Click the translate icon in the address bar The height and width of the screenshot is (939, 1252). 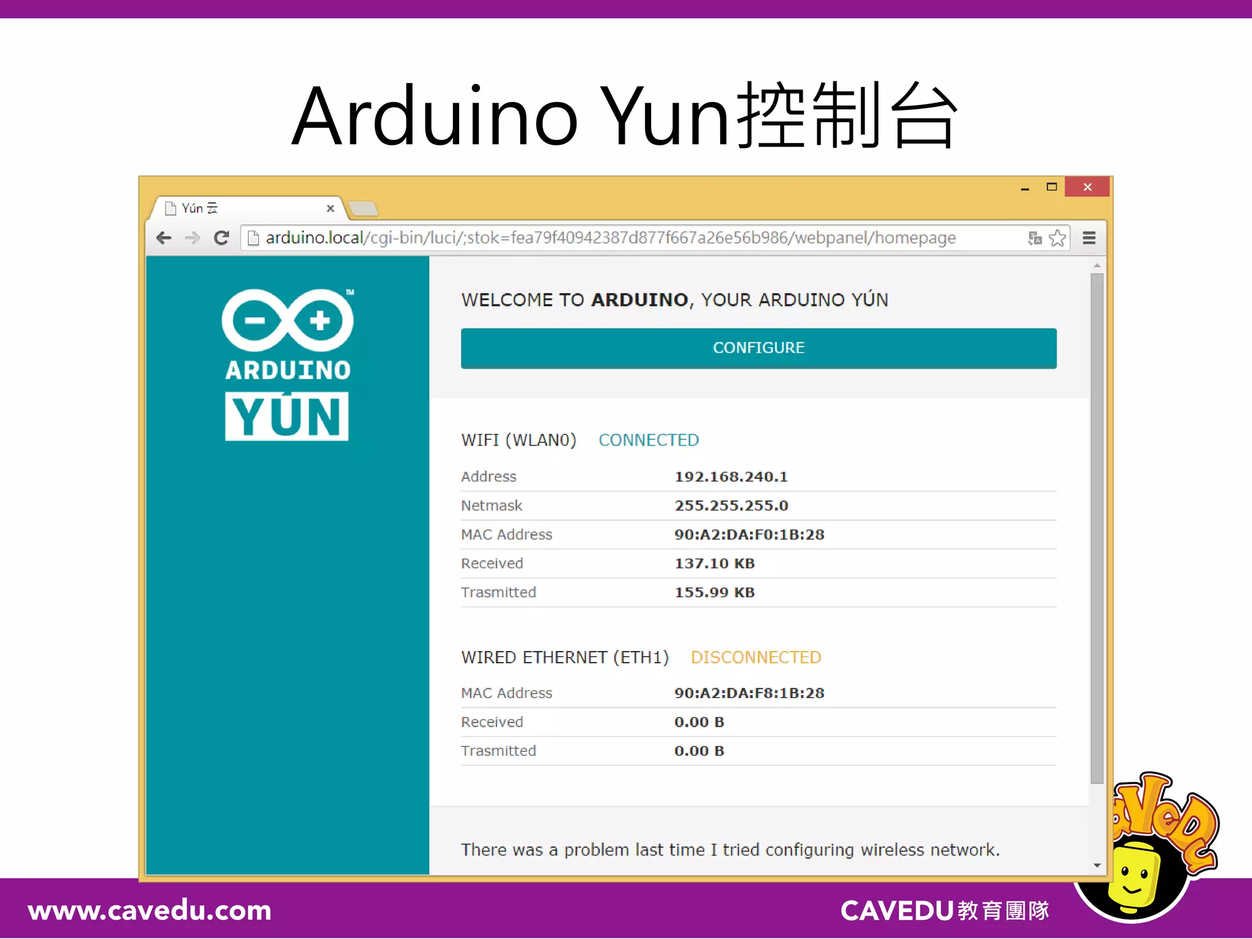(1034, 238)
